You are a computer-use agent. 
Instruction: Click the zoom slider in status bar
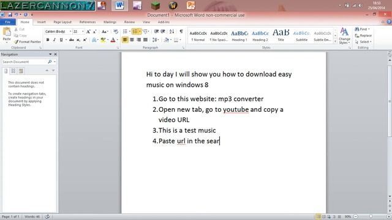(371, 217)
